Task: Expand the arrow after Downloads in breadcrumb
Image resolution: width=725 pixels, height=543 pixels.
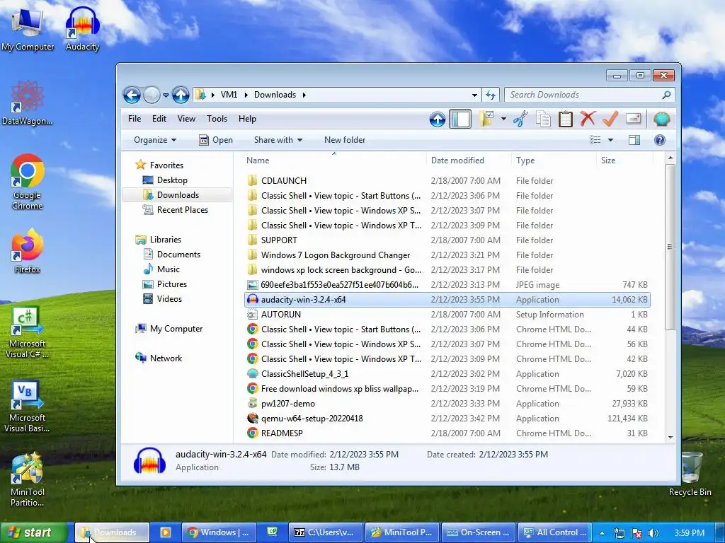Action: (304, 95)
